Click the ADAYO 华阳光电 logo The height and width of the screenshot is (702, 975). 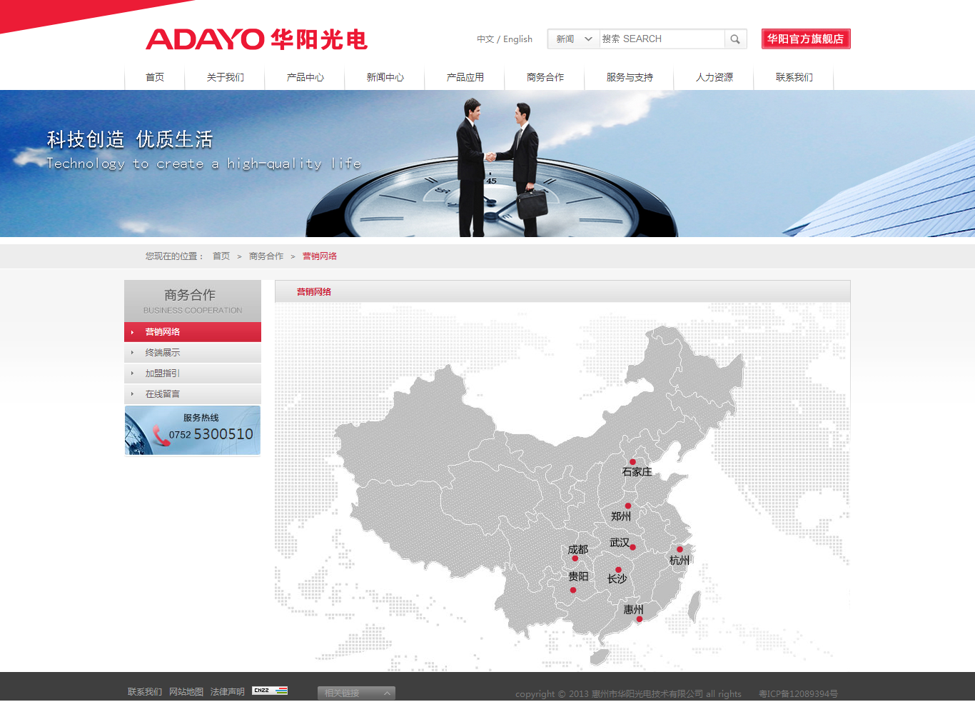click(x=257, y=41)
